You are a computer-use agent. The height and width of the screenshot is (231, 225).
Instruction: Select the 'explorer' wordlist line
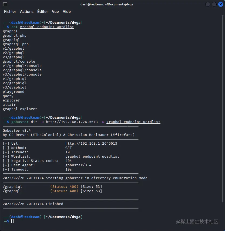click(11, 100)
